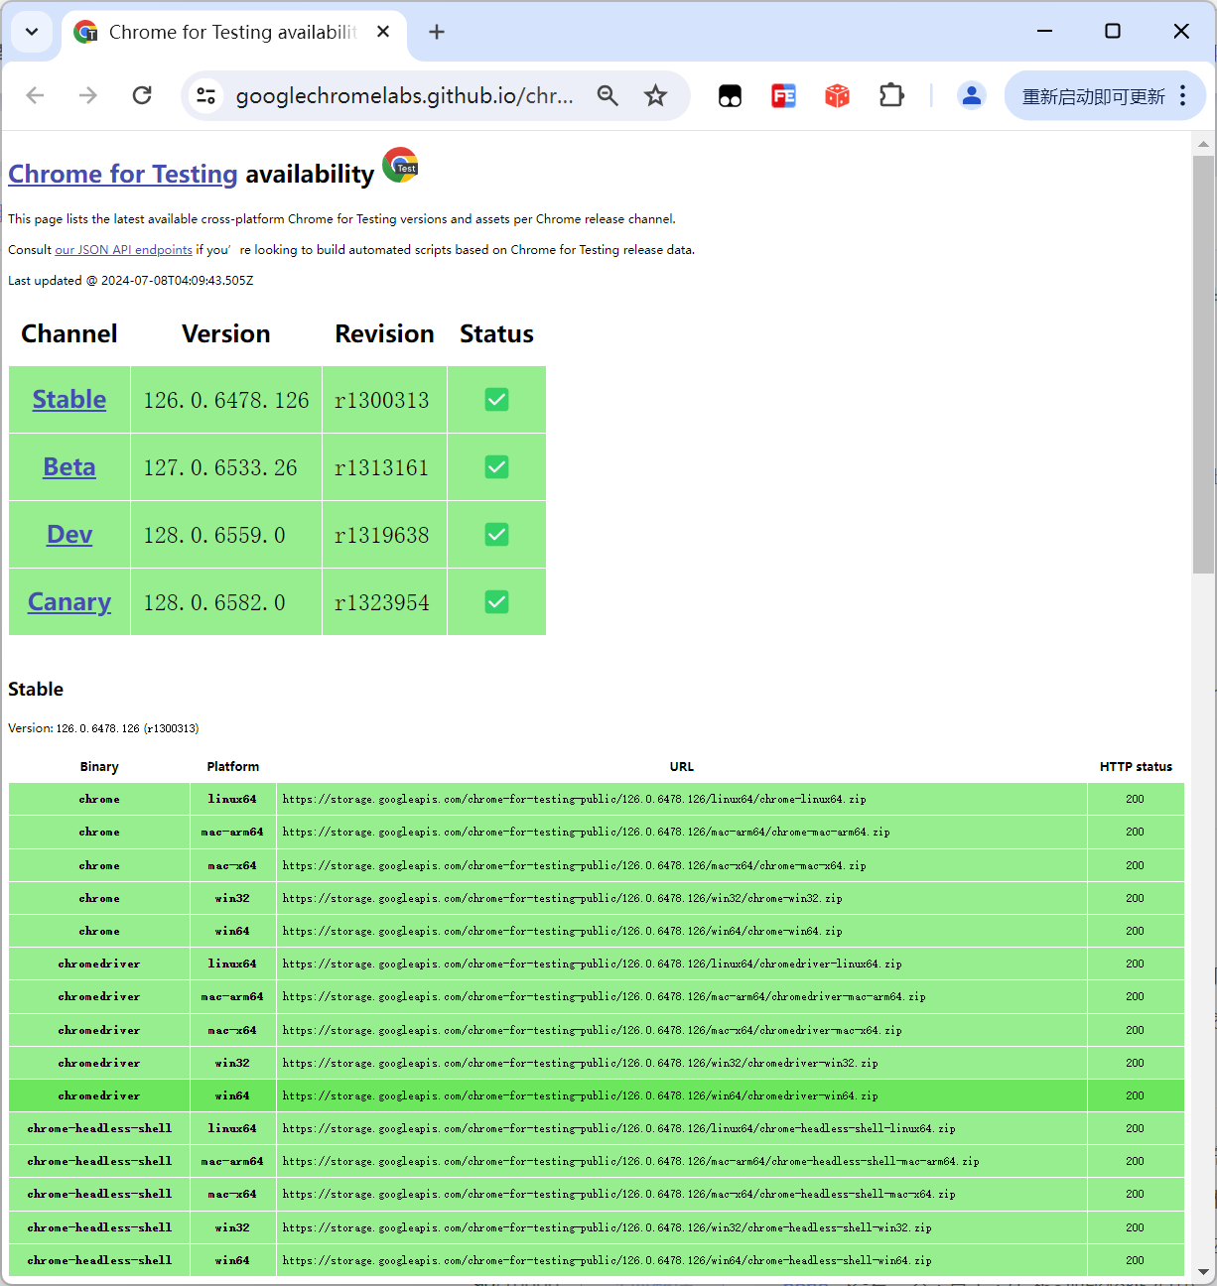
Task: Select Dev version 128.0.6559.0 cell
Action: [226, 535]
